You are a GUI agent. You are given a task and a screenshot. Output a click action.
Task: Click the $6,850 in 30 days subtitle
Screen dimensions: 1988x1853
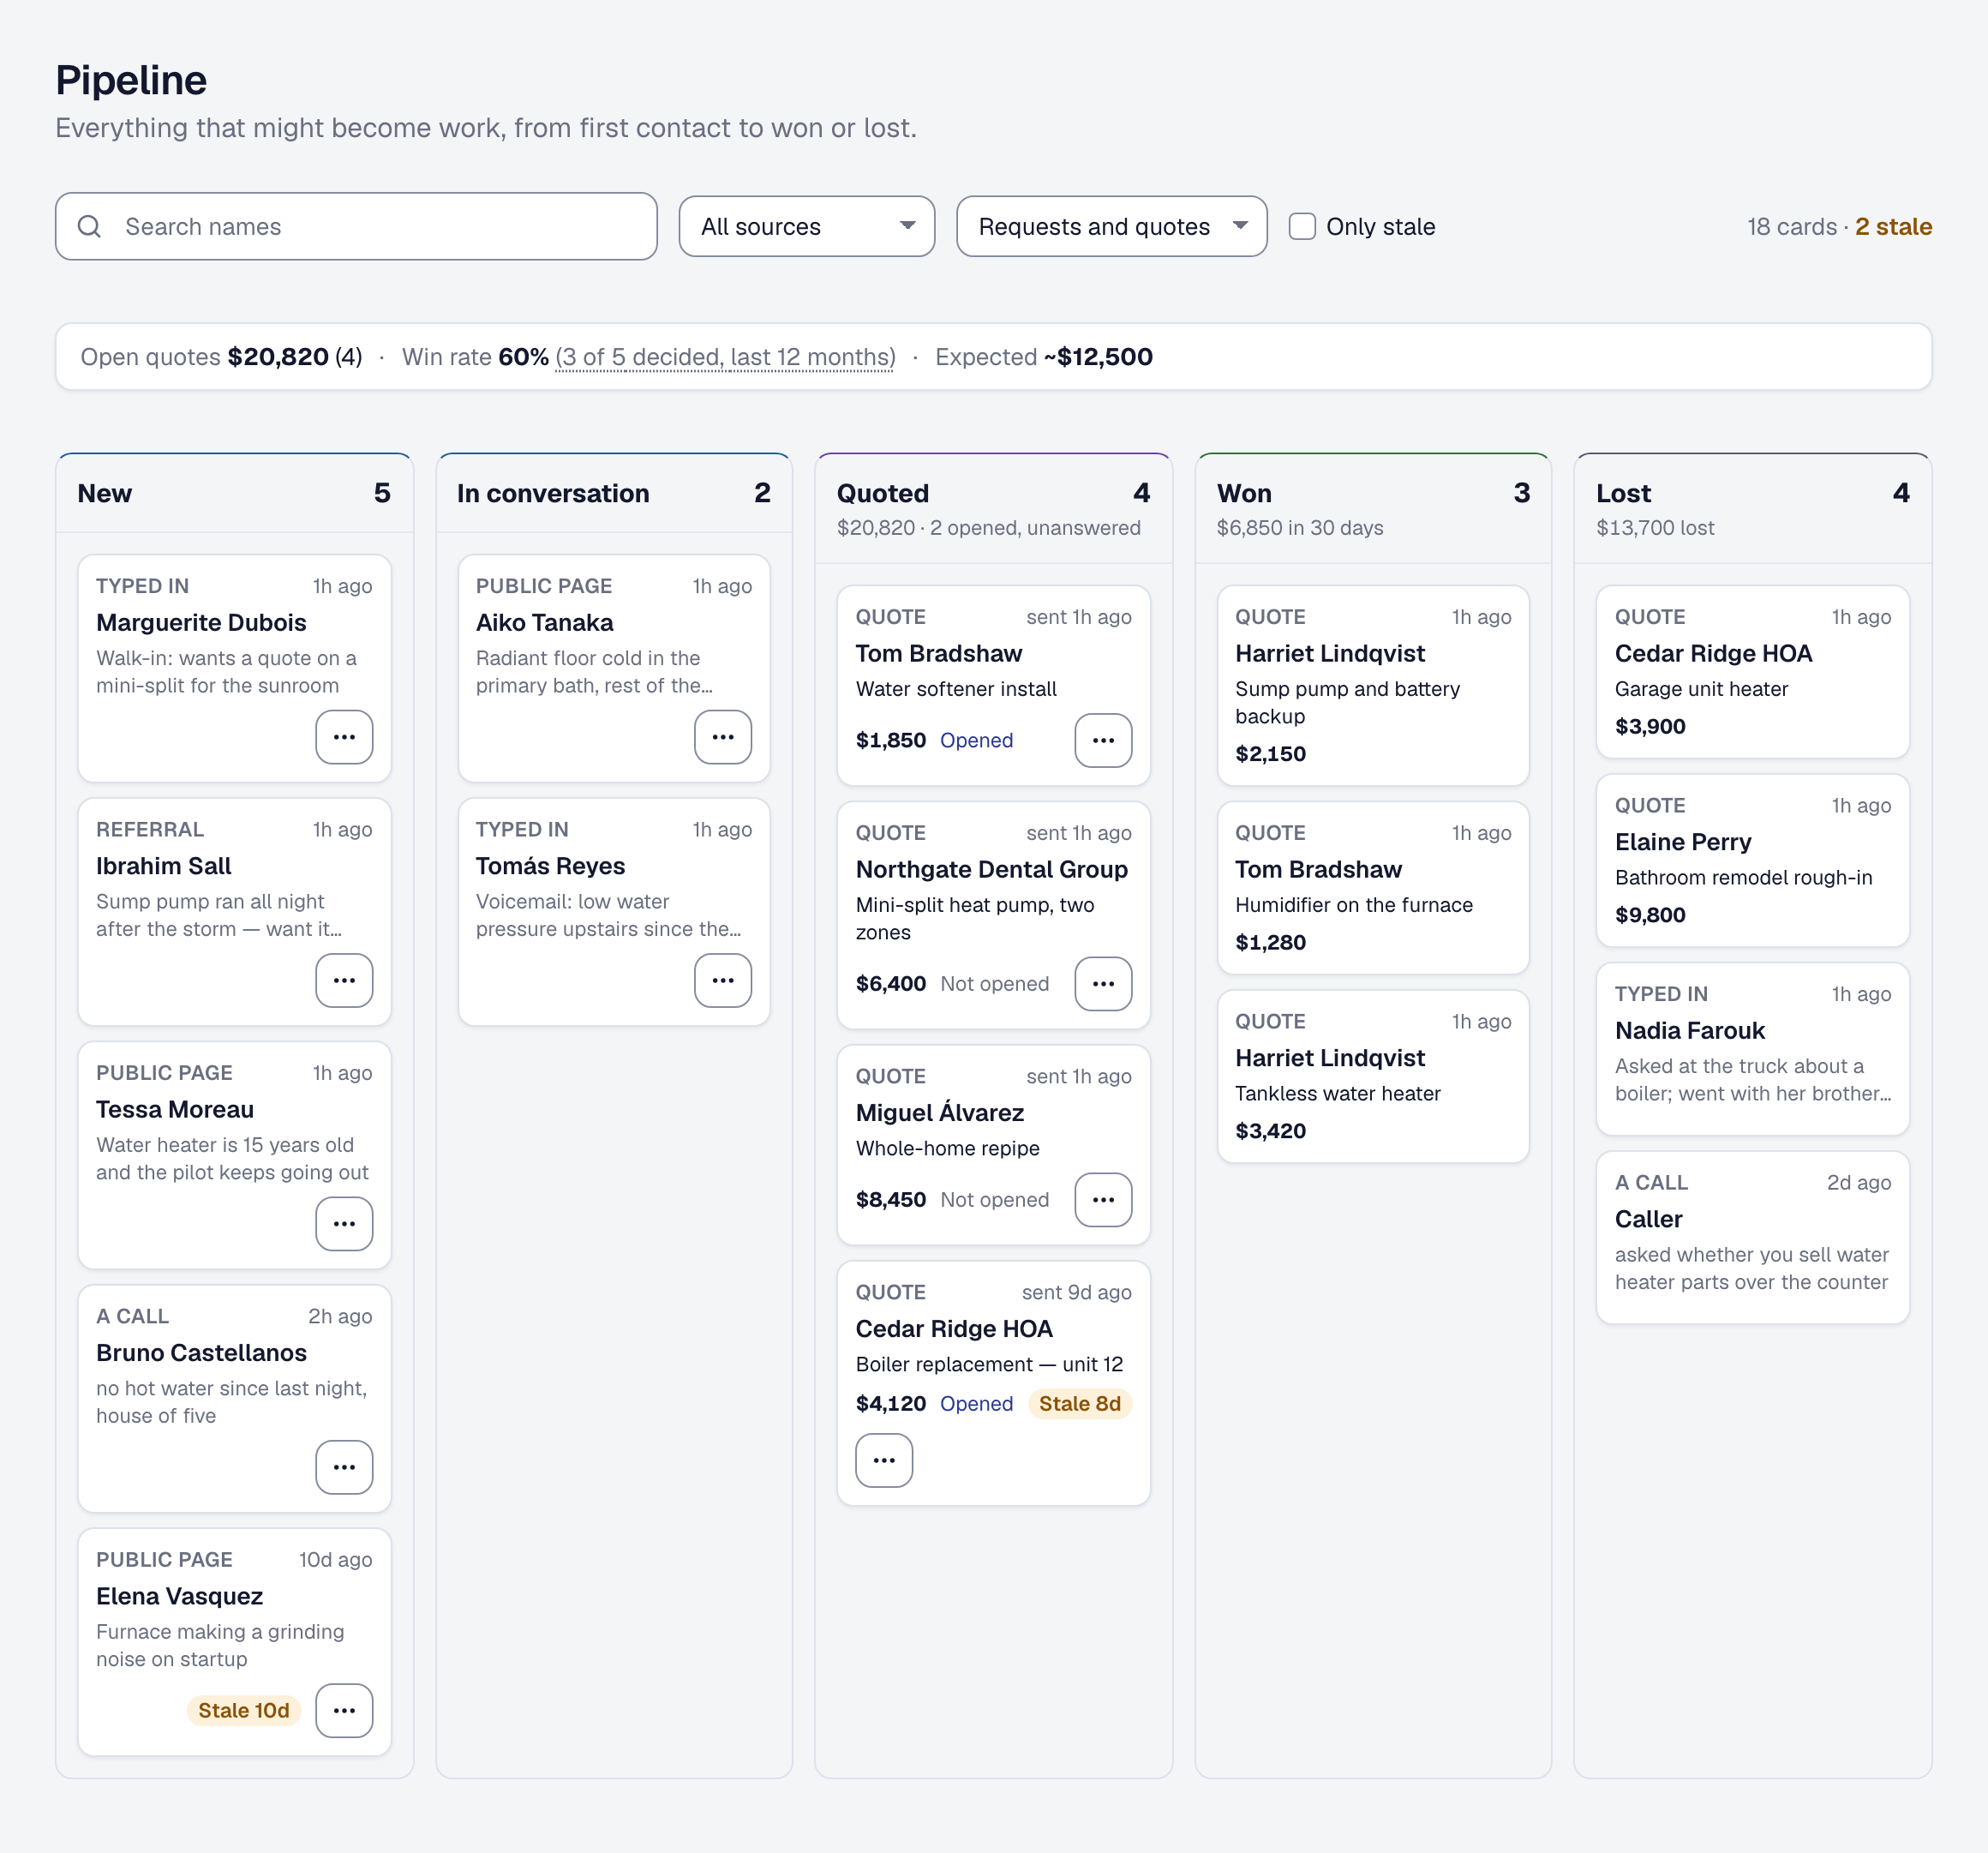1299,528
